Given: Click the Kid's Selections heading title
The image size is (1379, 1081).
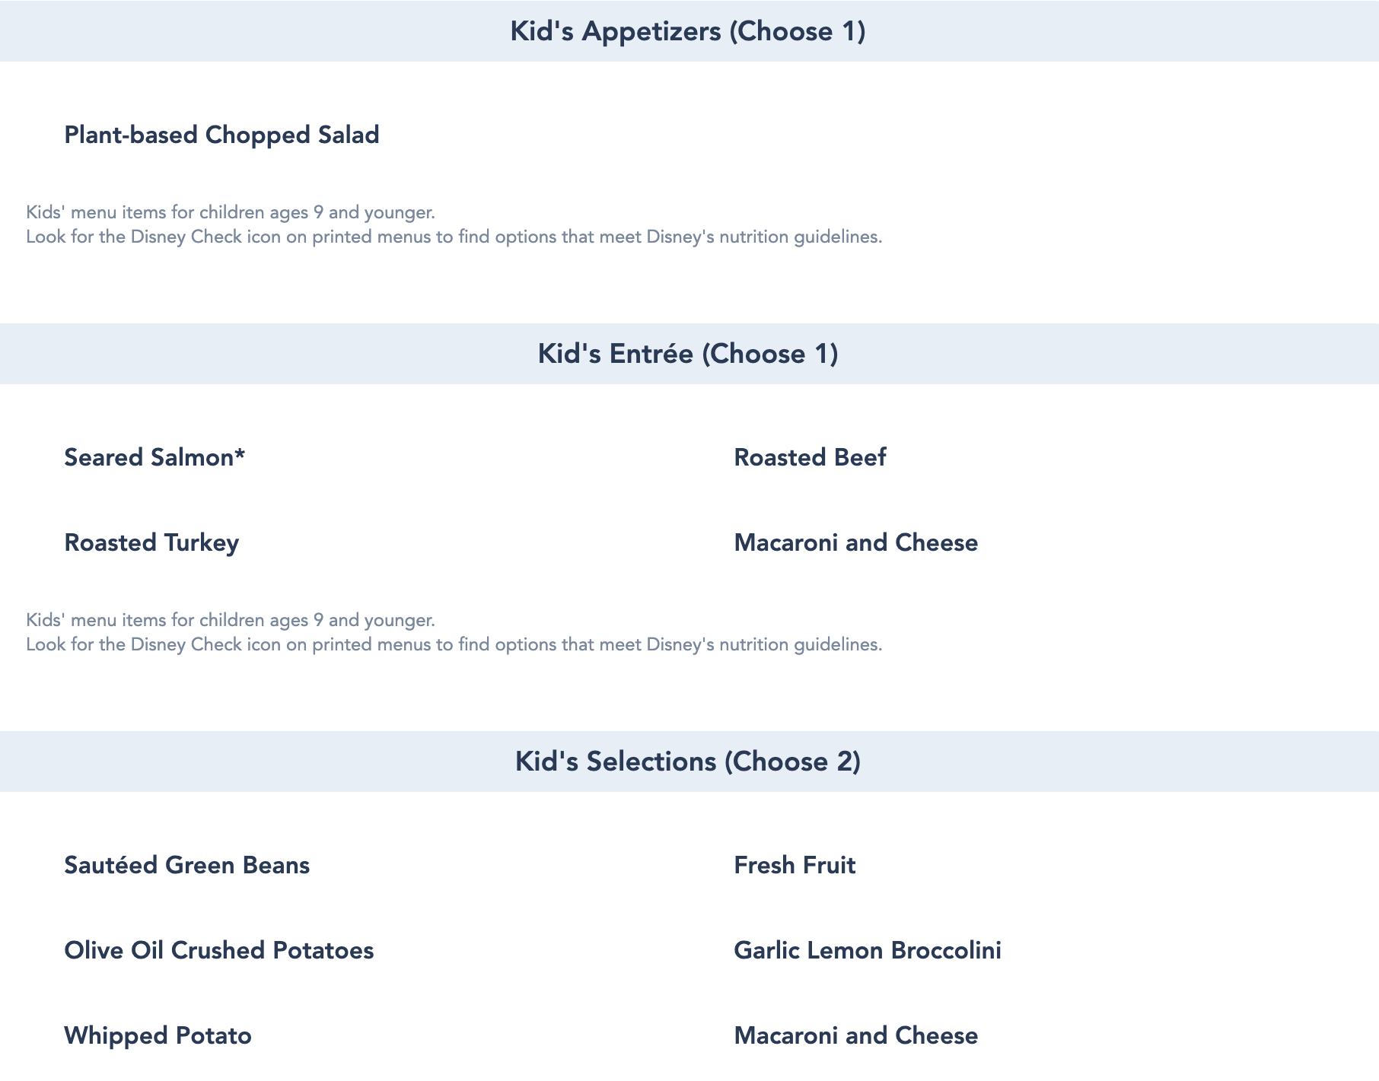Looking at the screenshot, I should click(687, 761).
